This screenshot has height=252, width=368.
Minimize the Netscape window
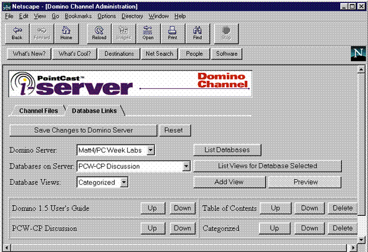[344, 7]
